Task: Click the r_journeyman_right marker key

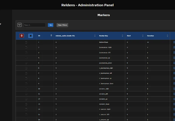Action: tap(106, 68)
